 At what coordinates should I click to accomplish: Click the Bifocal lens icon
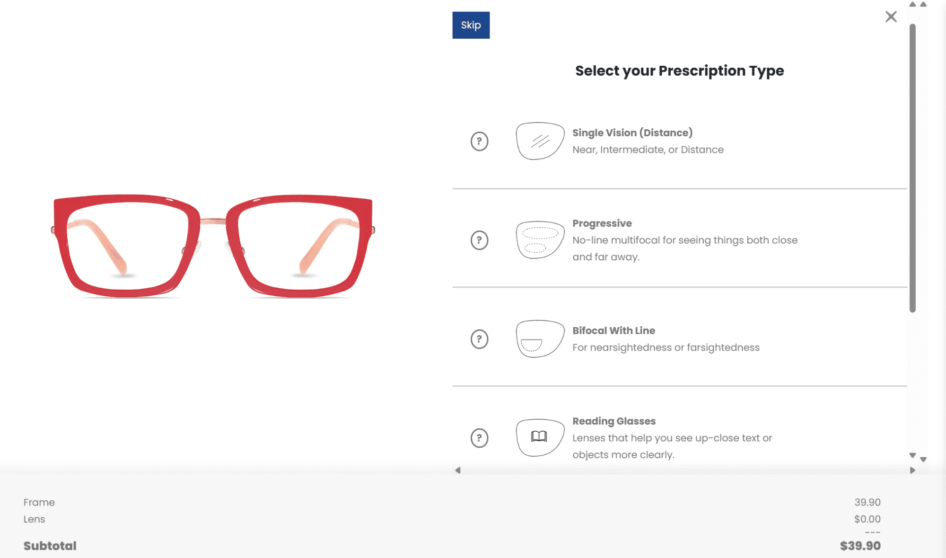pos(540,339)
